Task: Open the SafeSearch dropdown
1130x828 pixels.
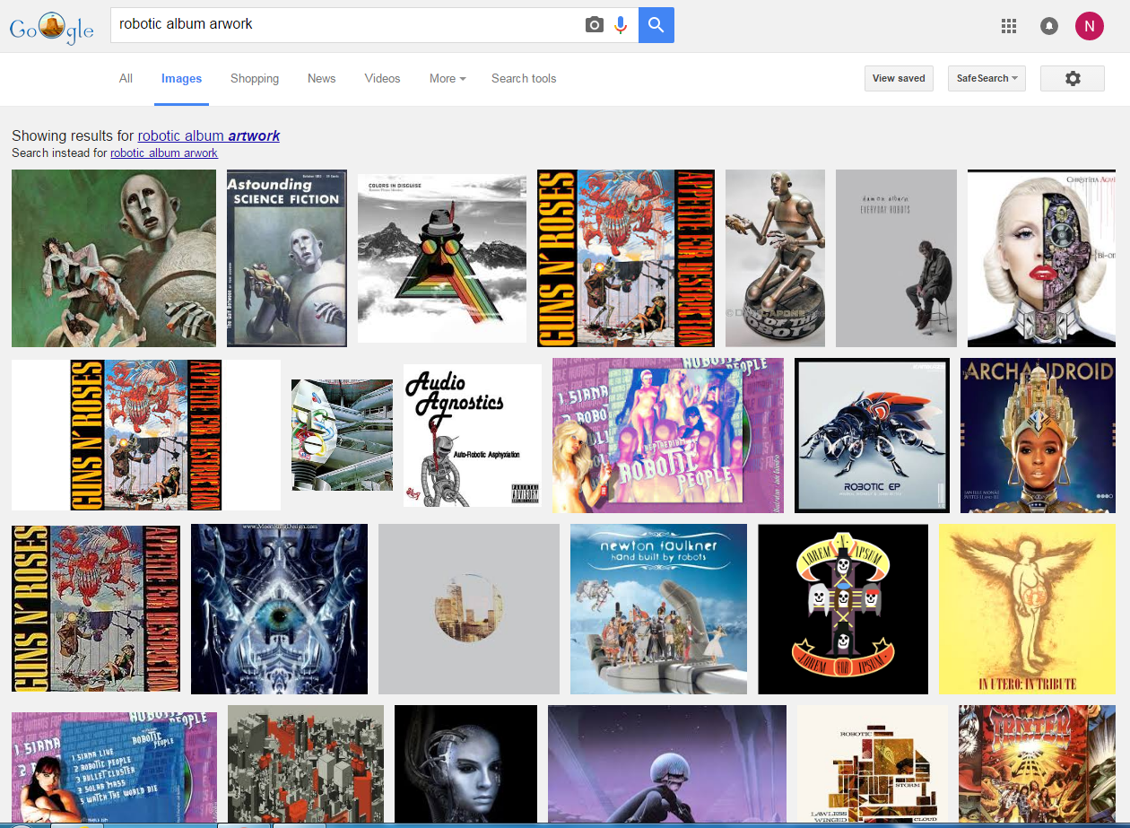Action: [987, 78]
